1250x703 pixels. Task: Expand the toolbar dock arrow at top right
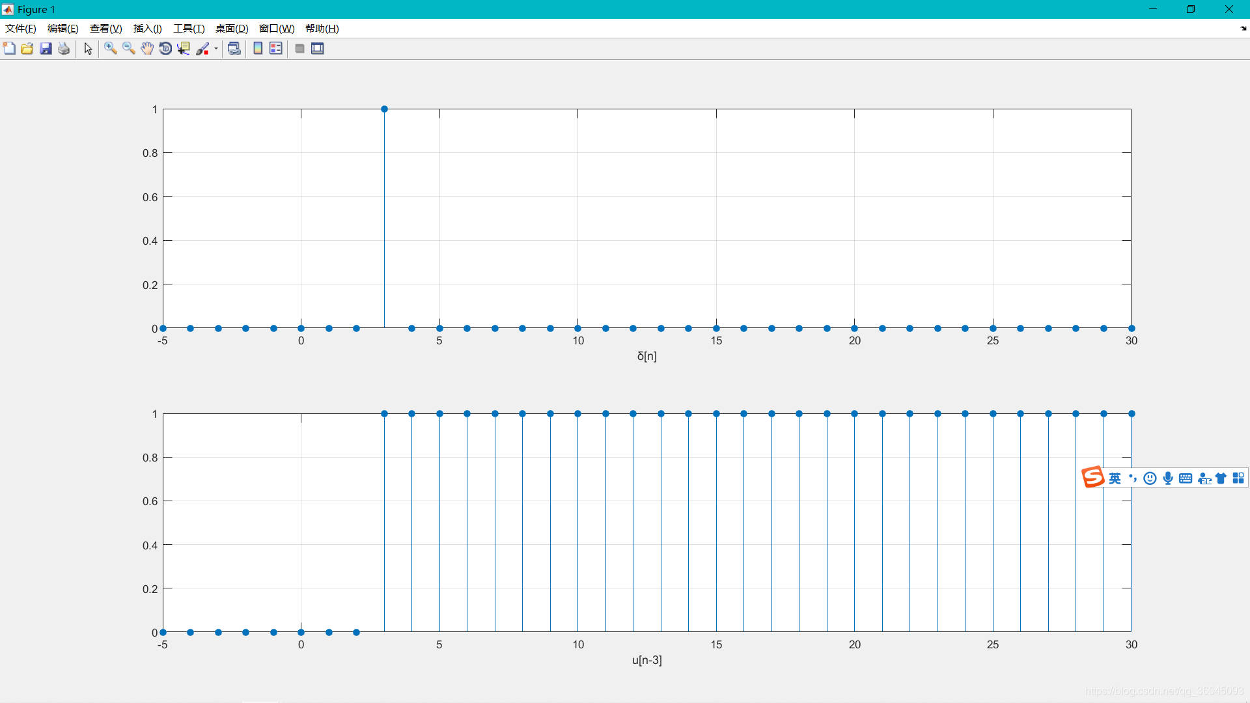1243,29
